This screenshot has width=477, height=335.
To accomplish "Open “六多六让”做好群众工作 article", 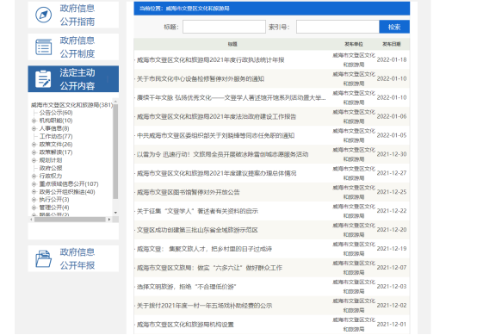I will click(209, 268).
